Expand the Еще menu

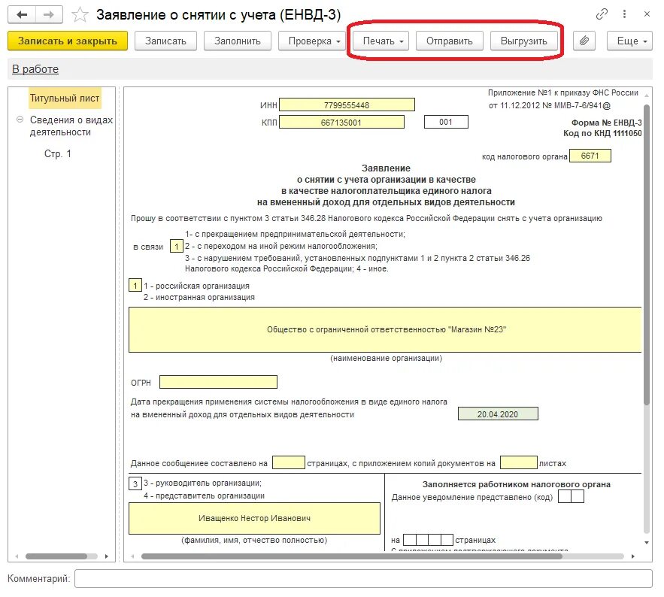coord(629,41)
